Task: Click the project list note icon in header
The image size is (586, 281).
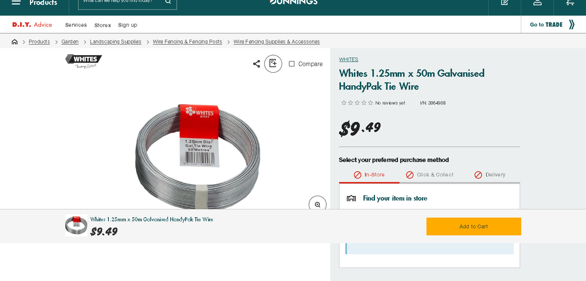Action: [505, 3]
